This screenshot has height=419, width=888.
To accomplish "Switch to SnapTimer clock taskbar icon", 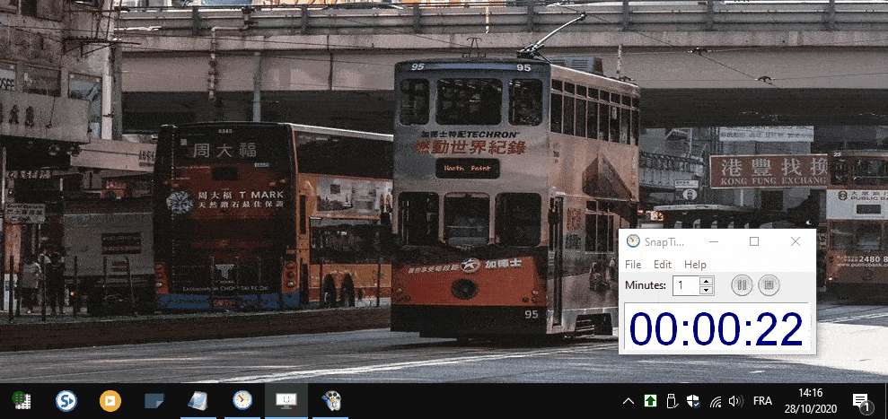I will [242, 401].
